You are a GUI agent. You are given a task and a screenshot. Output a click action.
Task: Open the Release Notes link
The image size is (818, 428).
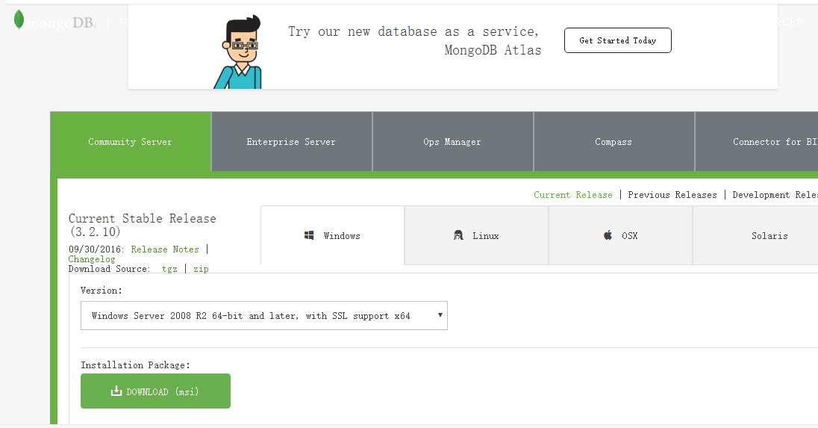coord(165,249)
